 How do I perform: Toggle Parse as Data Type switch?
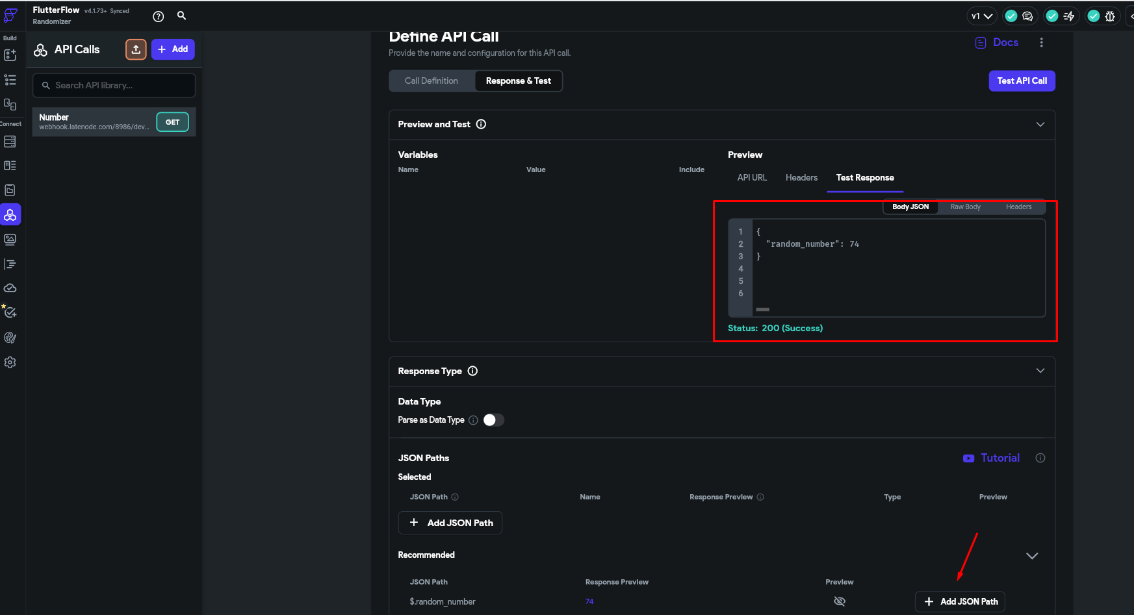point(493,420)
